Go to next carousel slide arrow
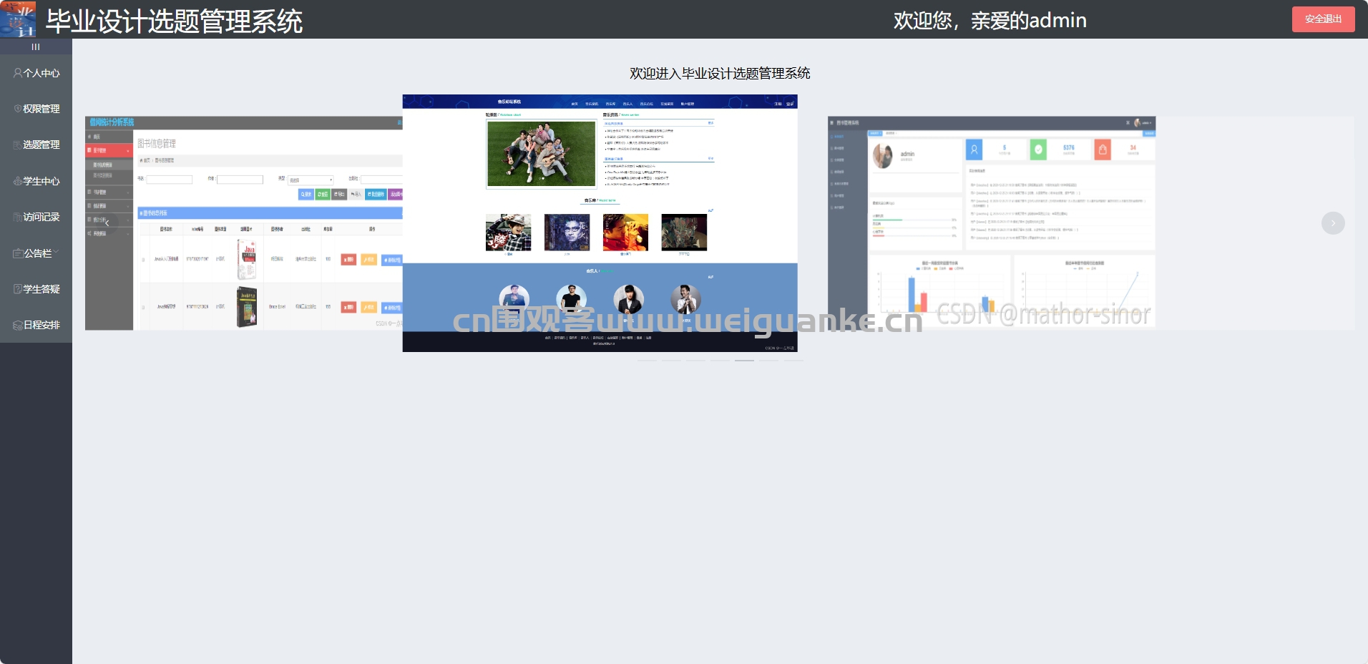 tap(1333, 223)
